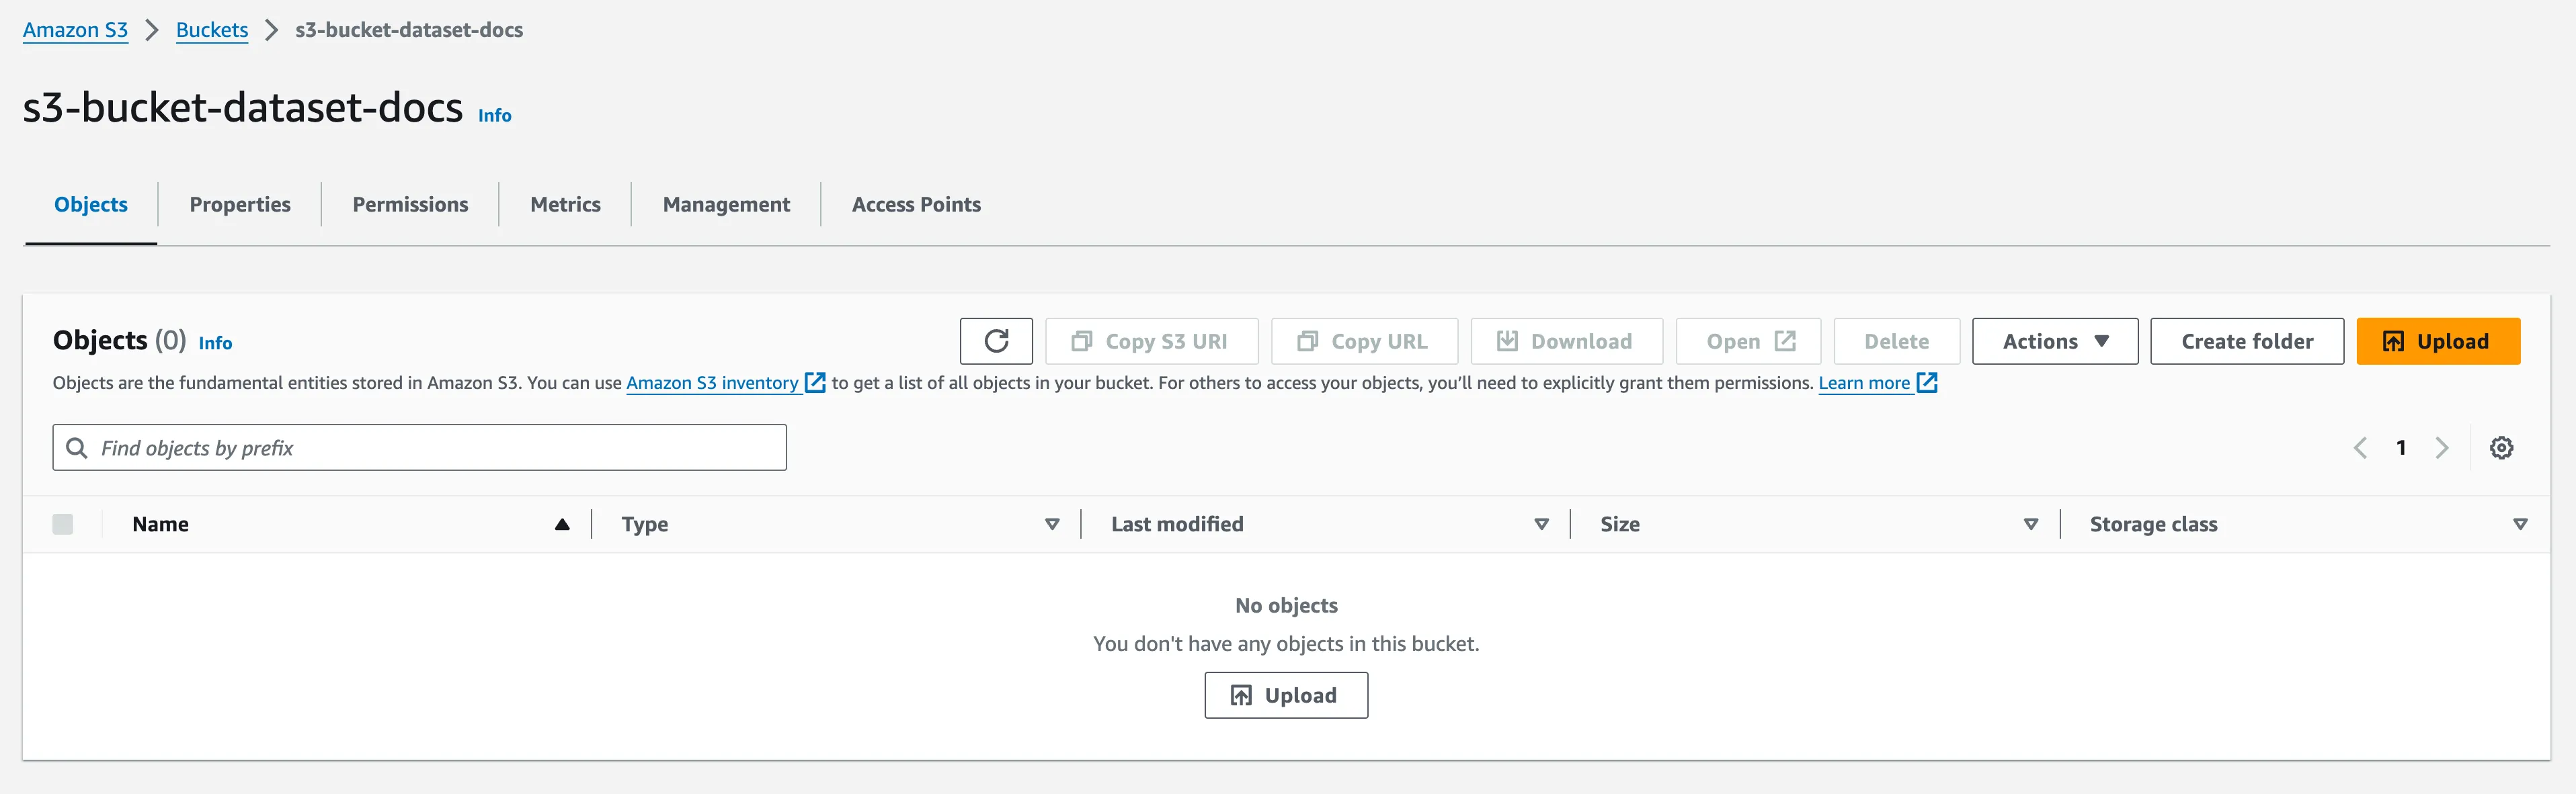The width and height of the screenshot is (2576, 794).
Task: Click the Download button
Action: (x=1566, y=341)
